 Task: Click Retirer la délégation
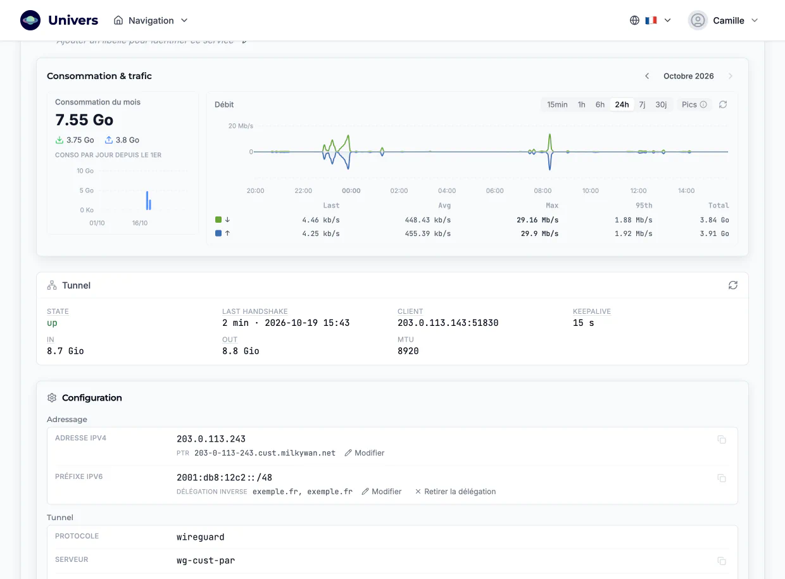(x=455, y=492)
